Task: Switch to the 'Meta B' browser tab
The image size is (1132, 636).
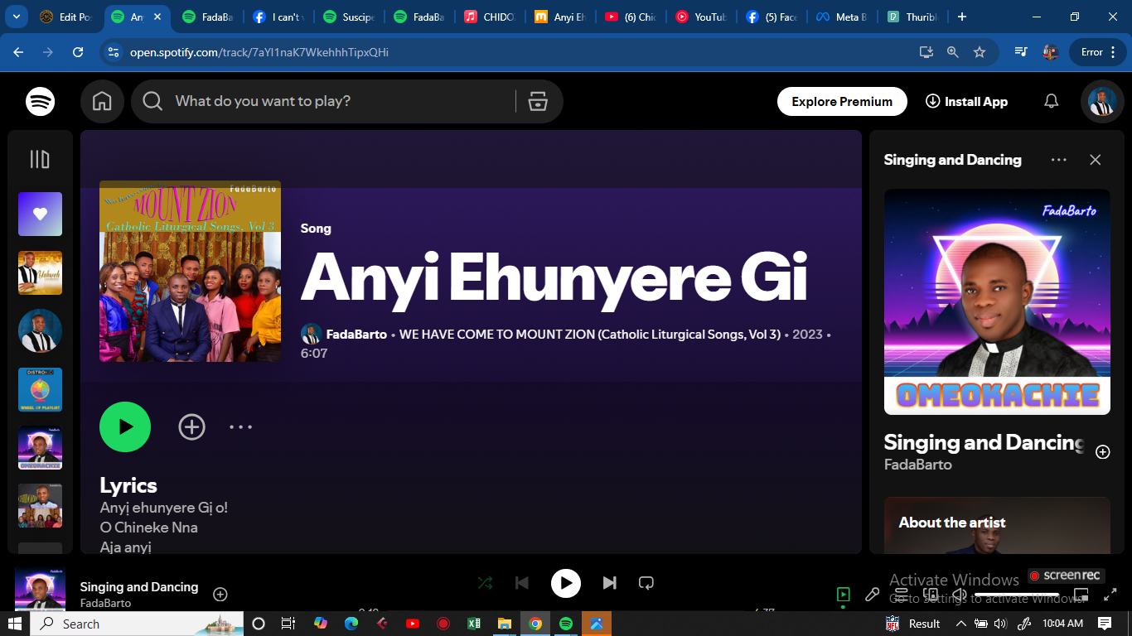Action: pos(843,17)
